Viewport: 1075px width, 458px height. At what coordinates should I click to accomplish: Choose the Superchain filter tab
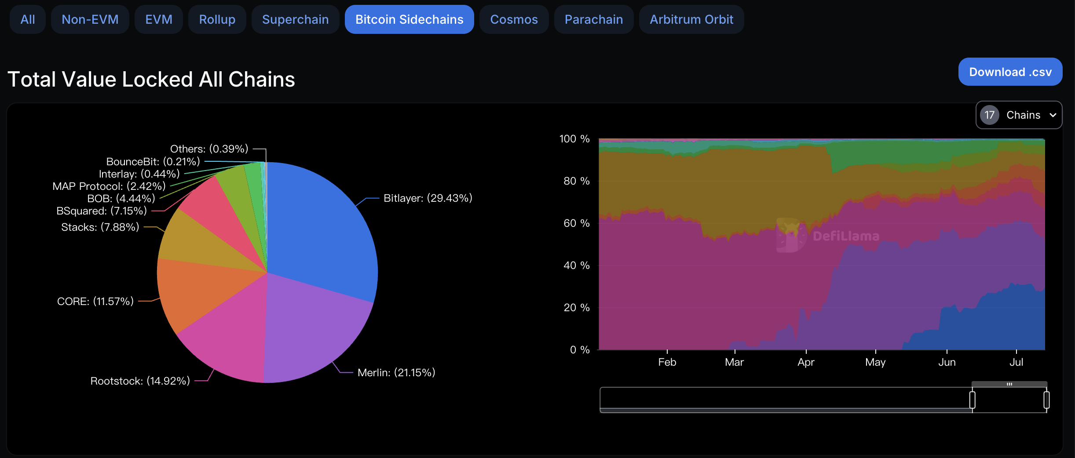click(x=295, y=19)
